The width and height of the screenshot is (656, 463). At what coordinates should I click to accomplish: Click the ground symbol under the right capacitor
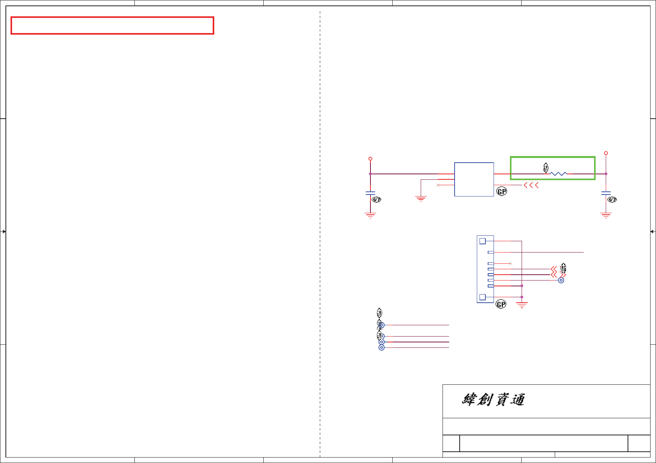[x=606, y=216]
